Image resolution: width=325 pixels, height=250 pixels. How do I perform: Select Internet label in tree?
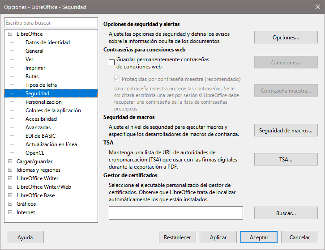pyautogui.click(x=26, y=212)
